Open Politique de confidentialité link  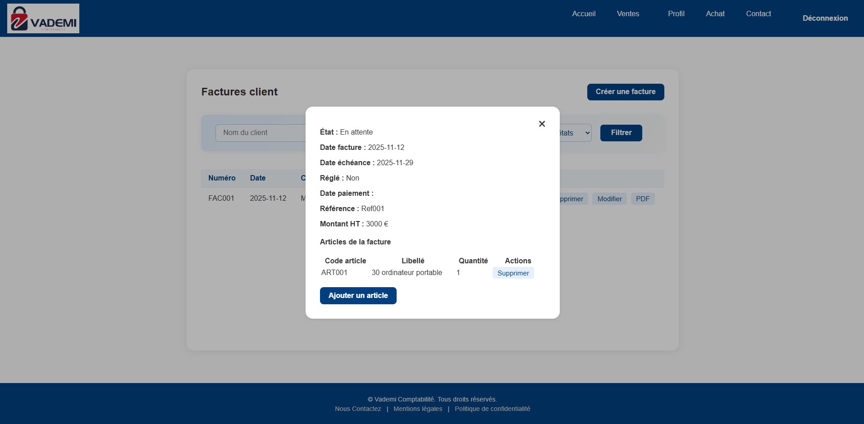pyautogui.click(x=492, y=409)
